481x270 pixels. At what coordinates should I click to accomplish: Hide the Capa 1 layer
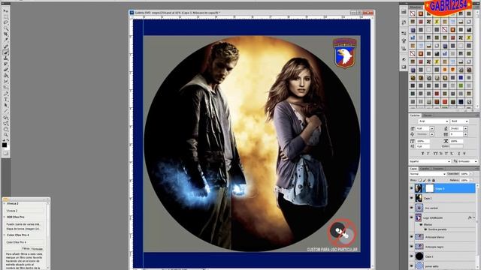412,256
